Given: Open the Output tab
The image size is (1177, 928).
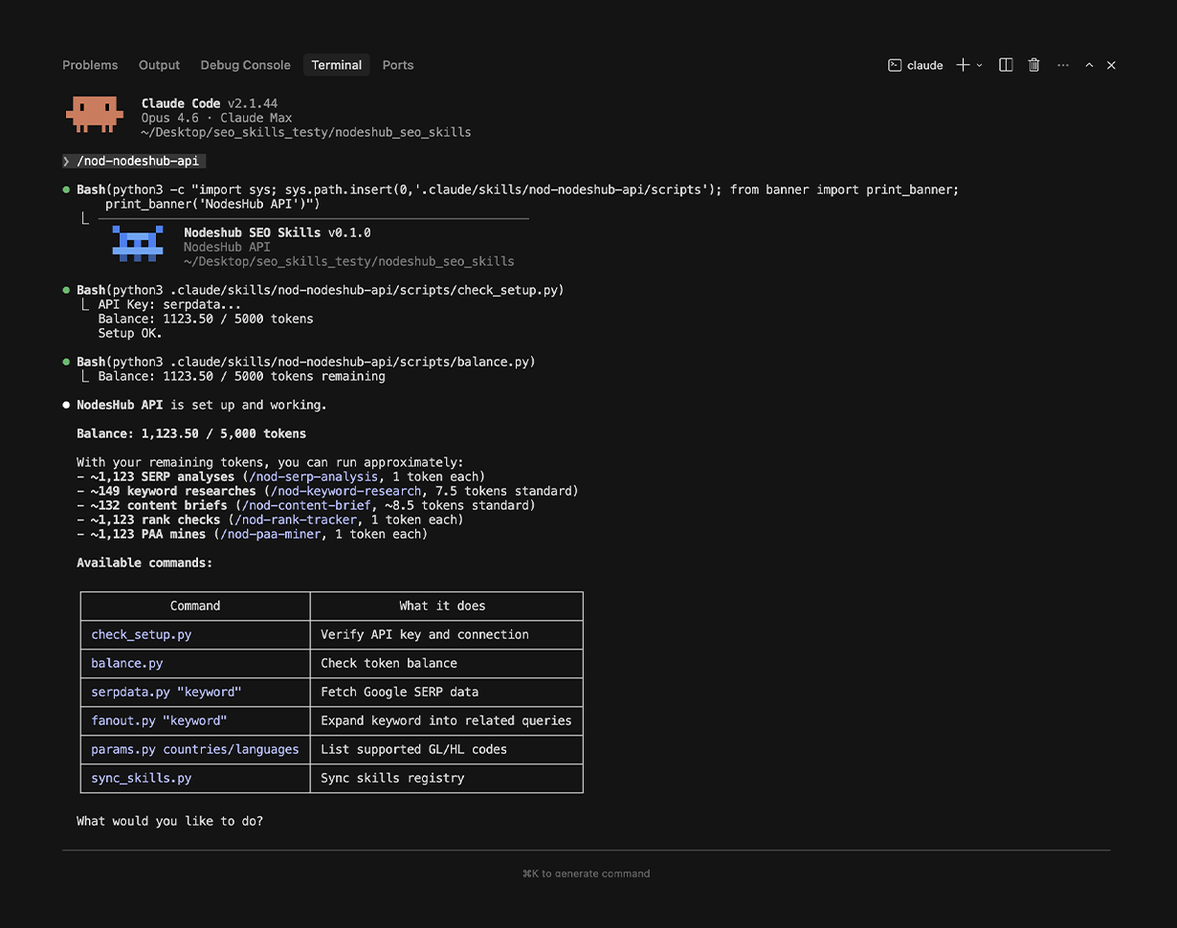Looking at the screenshot, I should (159, 65).
